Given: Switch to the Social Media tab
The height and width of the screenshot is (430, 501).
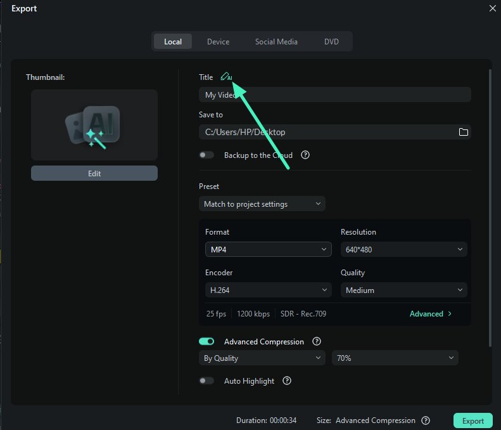Looking at the screenshot, I should pyautogui.click(x=276, y=42).
